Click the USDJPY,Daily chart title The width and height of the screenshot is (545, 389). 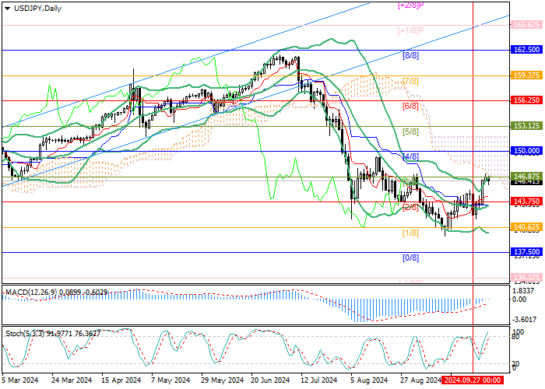[37, 9]
